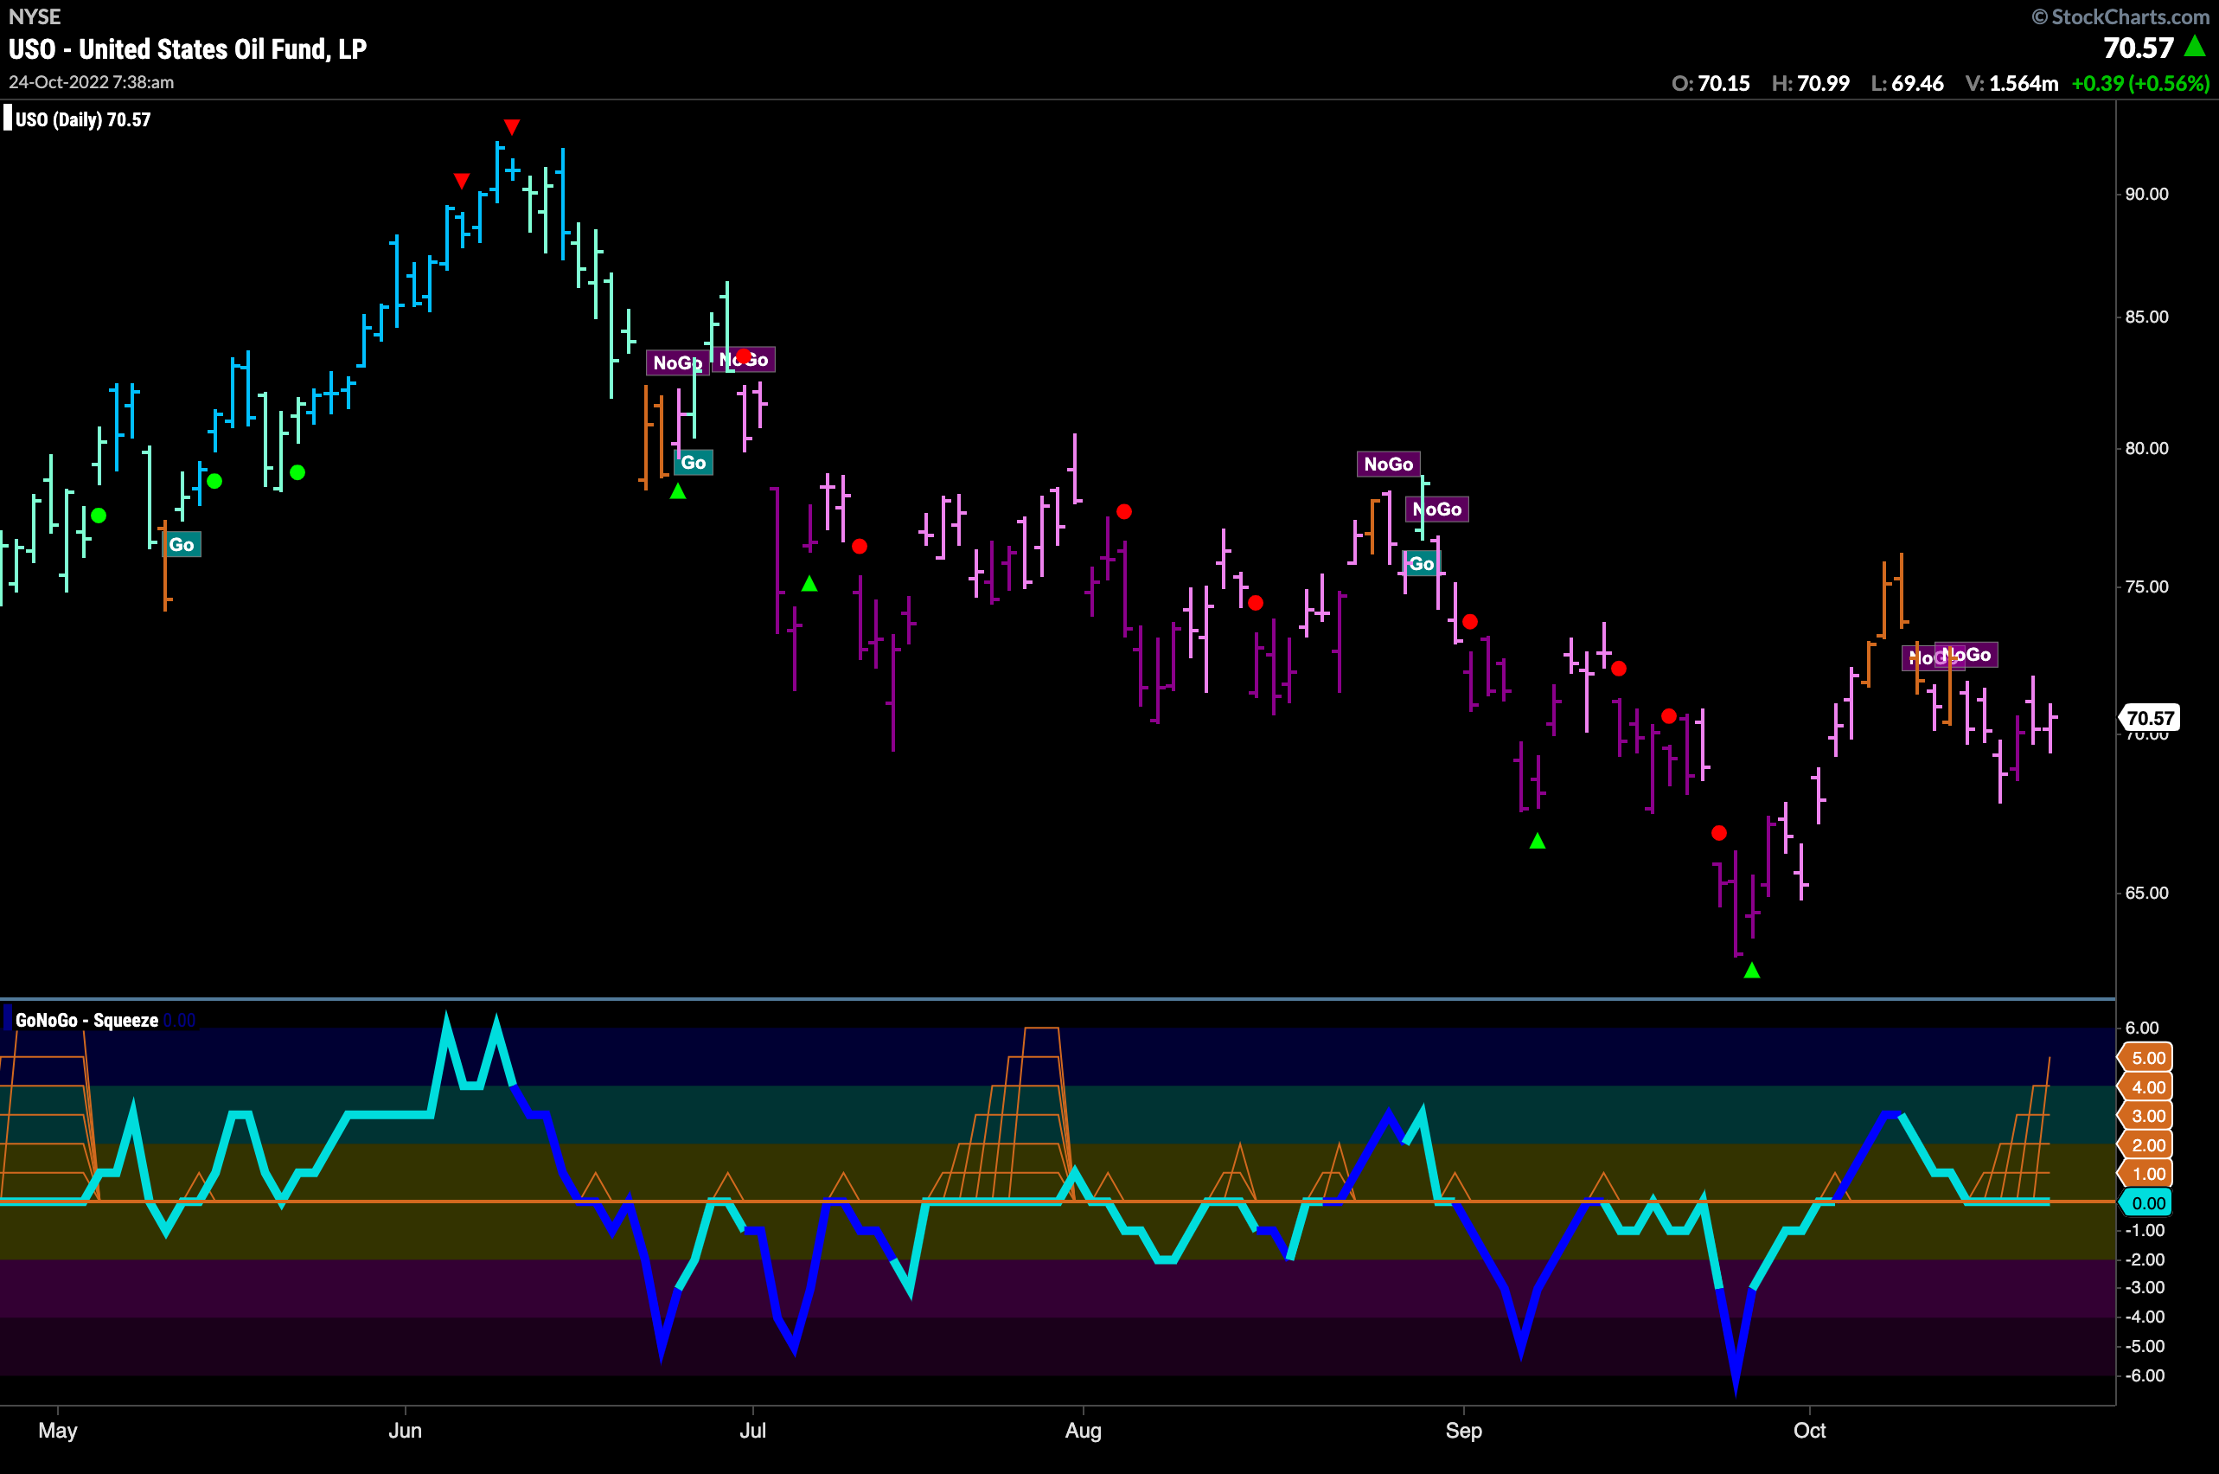Click the 80.00 price axis label
The image size is (2219, 1474).
2147,448
